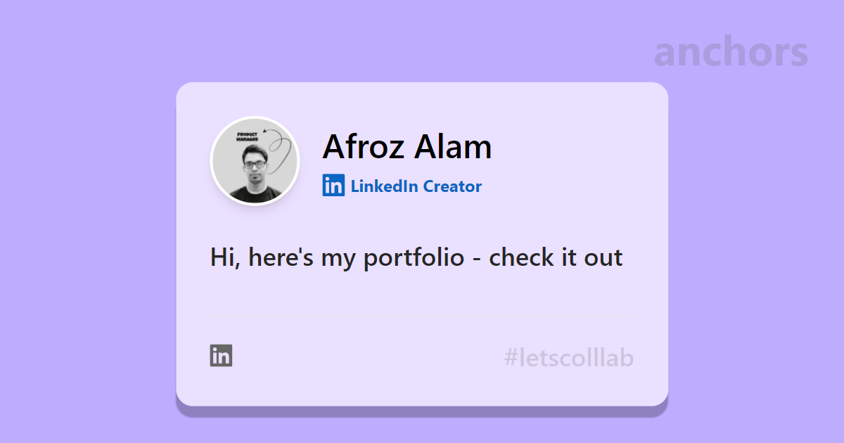844x443 pixels.
Task: Click the purple background outside the card
Action: coord(84,225)
